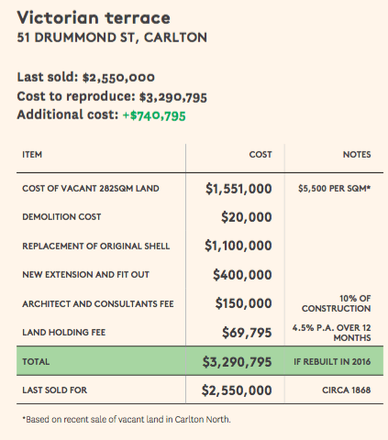388x440 pixels.
Task: Click the Circa 1868 note
Action: coord(346,390)
